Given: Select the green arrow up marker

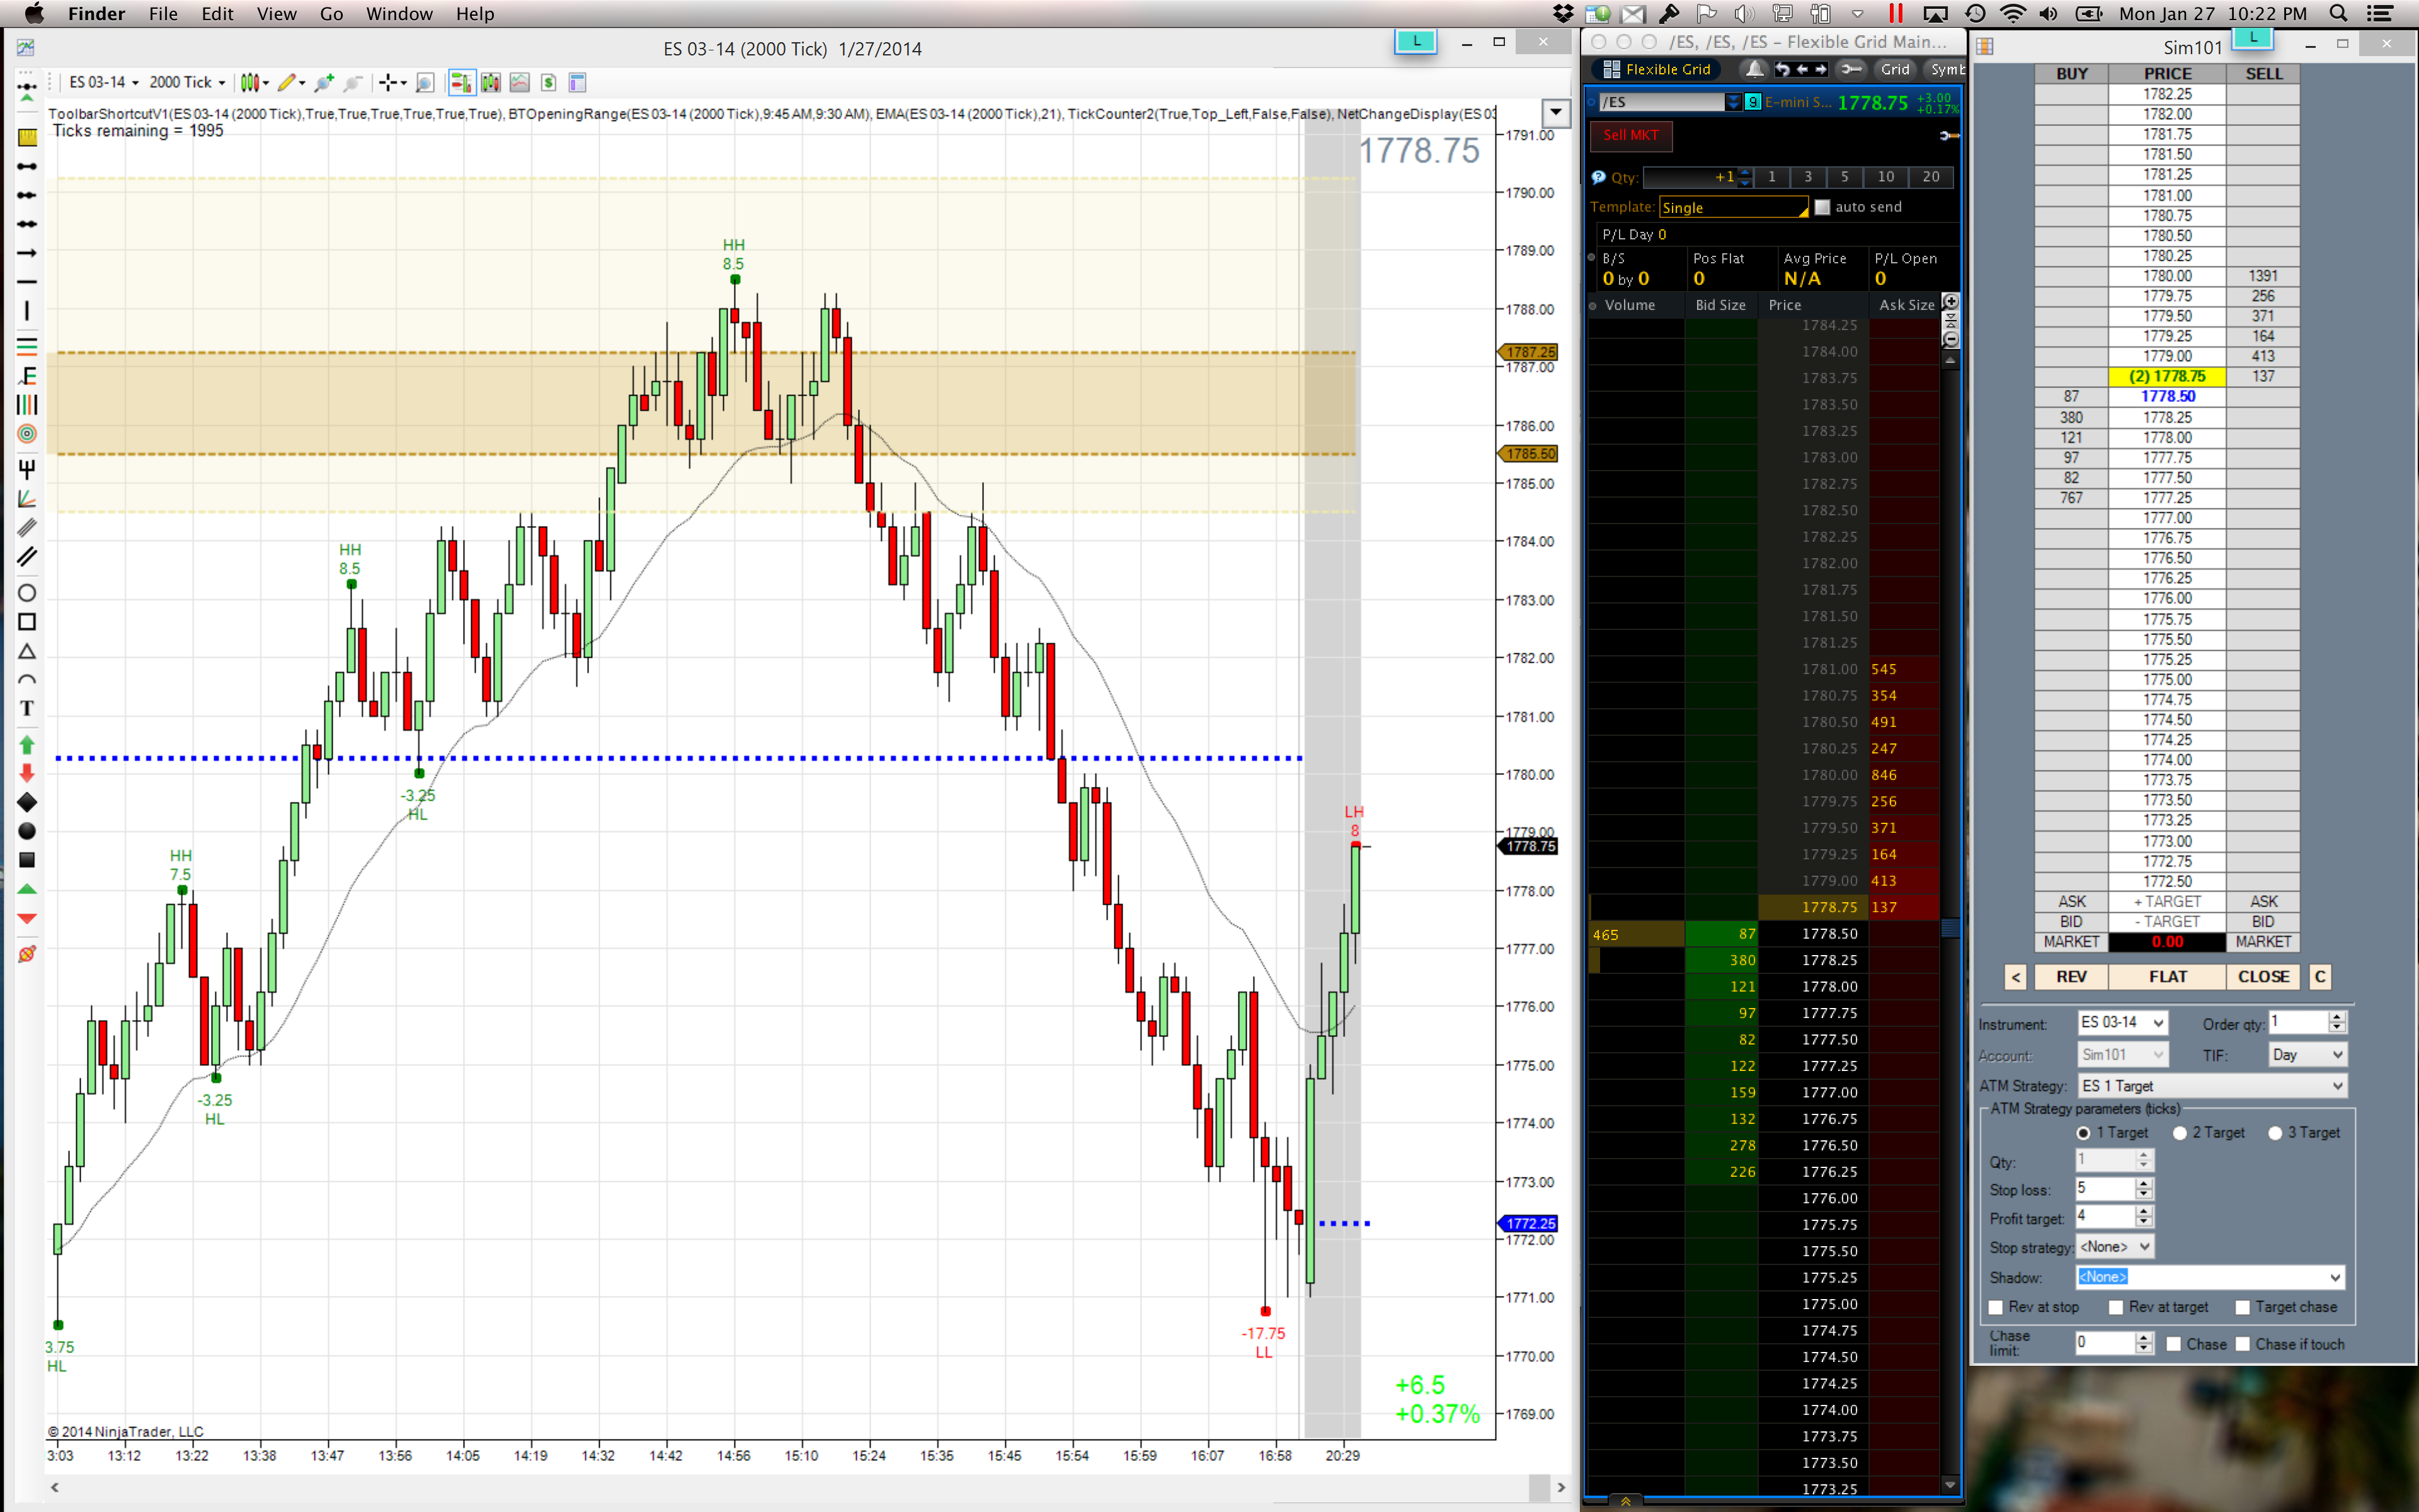Looking at the screenshot, I should click(x=27, y=744).
